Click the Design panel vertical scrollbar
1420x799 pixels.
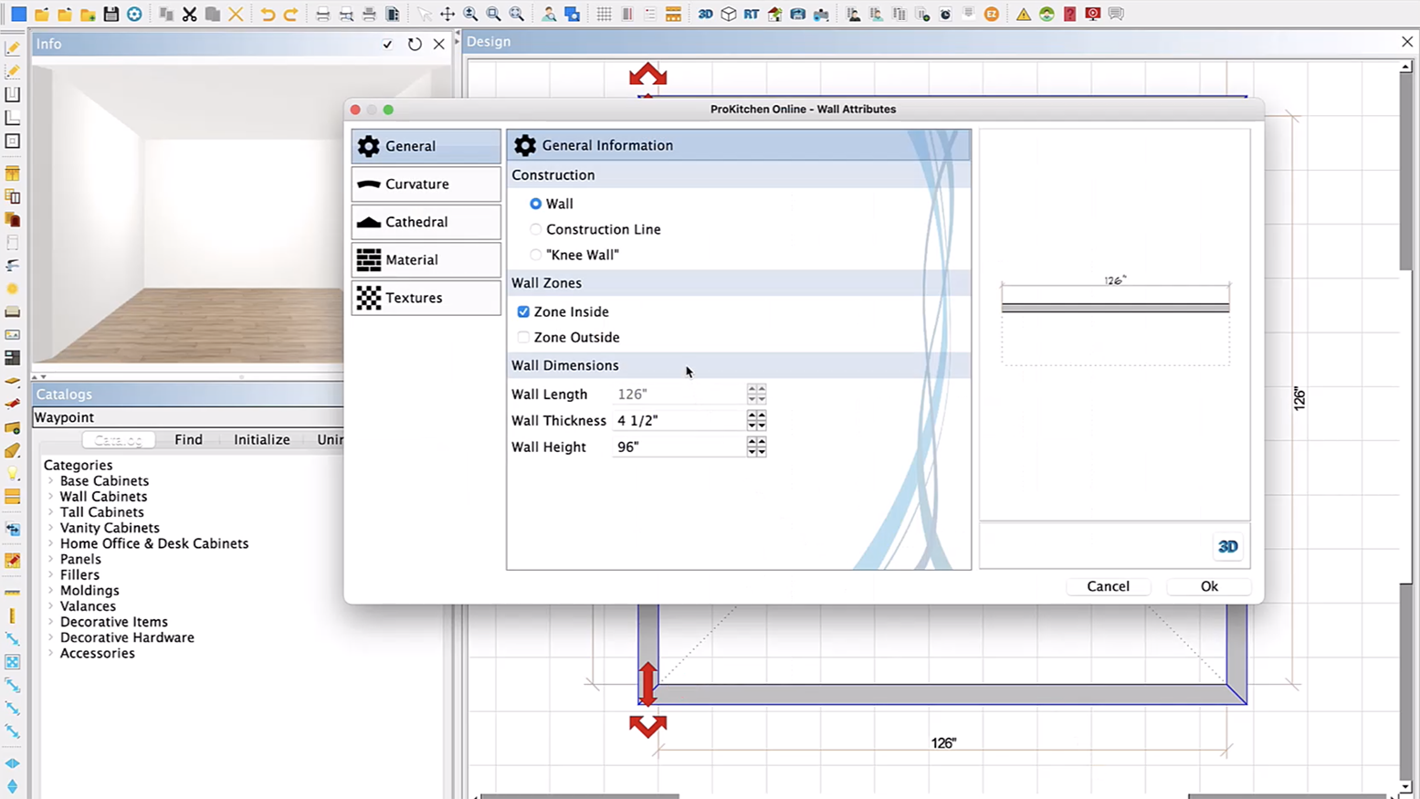coord(1405,427)
